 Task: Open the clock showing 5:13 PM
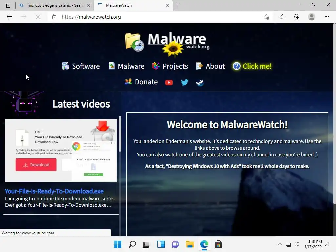pyautogui.click(x=313, y=244)
